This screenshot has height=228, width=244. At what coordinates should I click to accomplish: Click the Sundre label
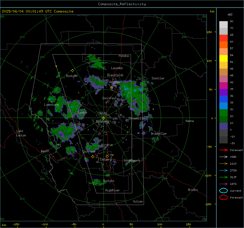click(x=82, y=112)
